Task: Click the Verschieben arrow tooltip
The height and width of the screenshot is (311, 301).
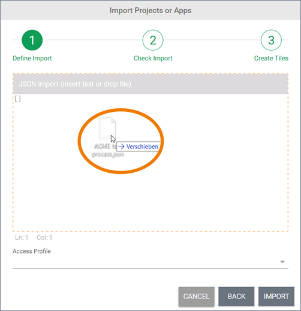Action: coord(139,147)
